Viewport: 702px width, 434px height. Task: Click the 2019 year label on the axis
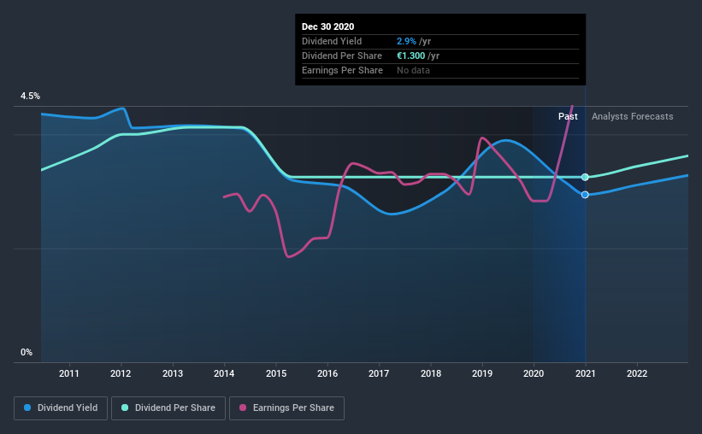pyautogui.click(x=482, y=373)
